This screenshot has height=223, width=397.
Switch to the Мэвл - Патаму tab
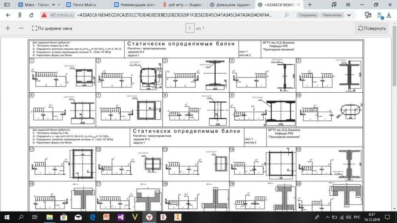(x=38, y=4)
